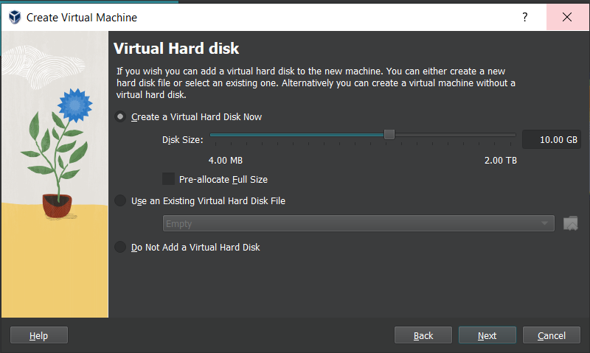Screen dimensions: 590x353
Task: Select Use an Existing Virtual Hard Disk File
Action: click(121, 200)
